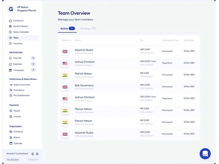This screenshot has width=219, height=164.
Task: Click the Calendar icon under Organization
Action: [11, 143]
